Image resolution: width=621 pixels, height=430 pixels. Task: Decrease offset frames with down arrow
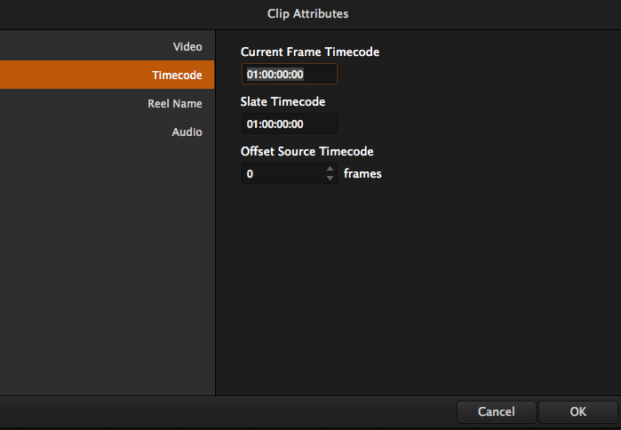pos(330,179)
